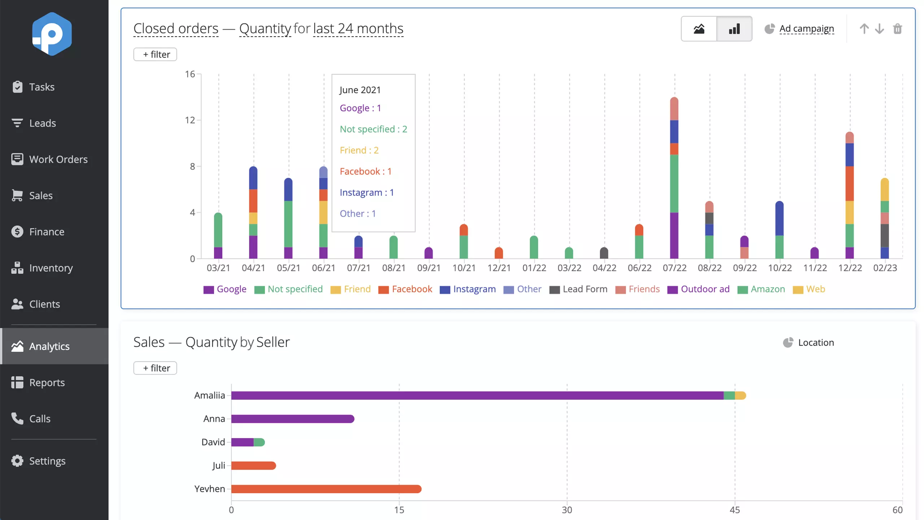Toggle Lead Form series in legend
The image size is (924, 520).
coord(578,289)
